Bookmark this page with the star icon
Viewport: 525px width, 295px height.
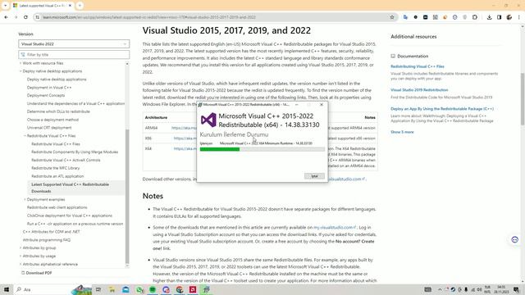pyautogui.click(x=392, y=17)
